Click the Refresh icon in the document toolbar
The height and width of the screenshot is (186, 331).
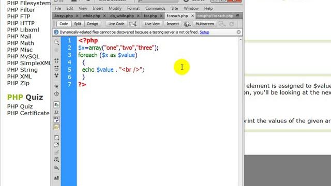pos(232,24)
